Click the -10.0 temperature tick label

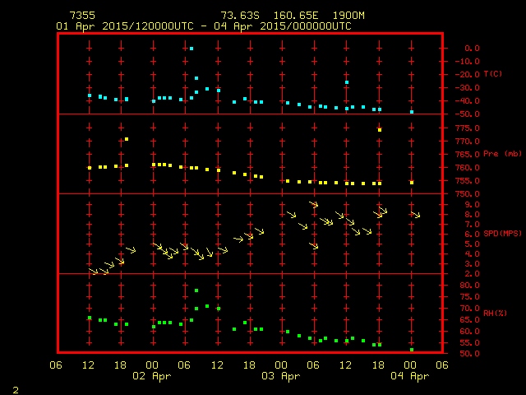(x=468, y=62)
